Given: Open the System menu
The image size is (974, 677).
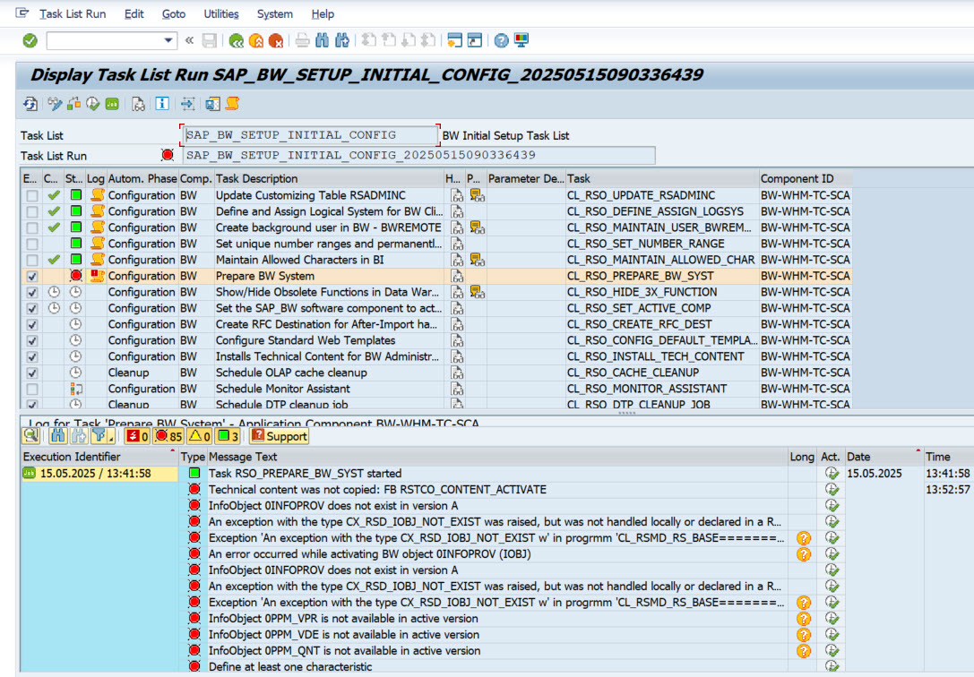Looking at the screenshot, I should 274,13.
